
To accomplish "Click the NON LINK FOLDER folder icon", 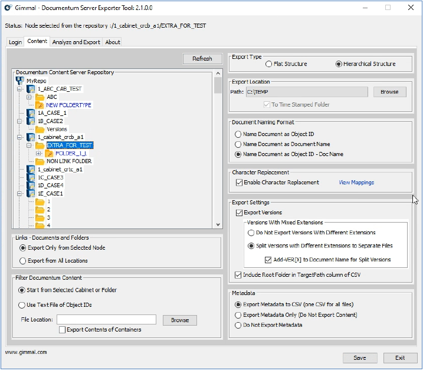I will pos(40,161).
